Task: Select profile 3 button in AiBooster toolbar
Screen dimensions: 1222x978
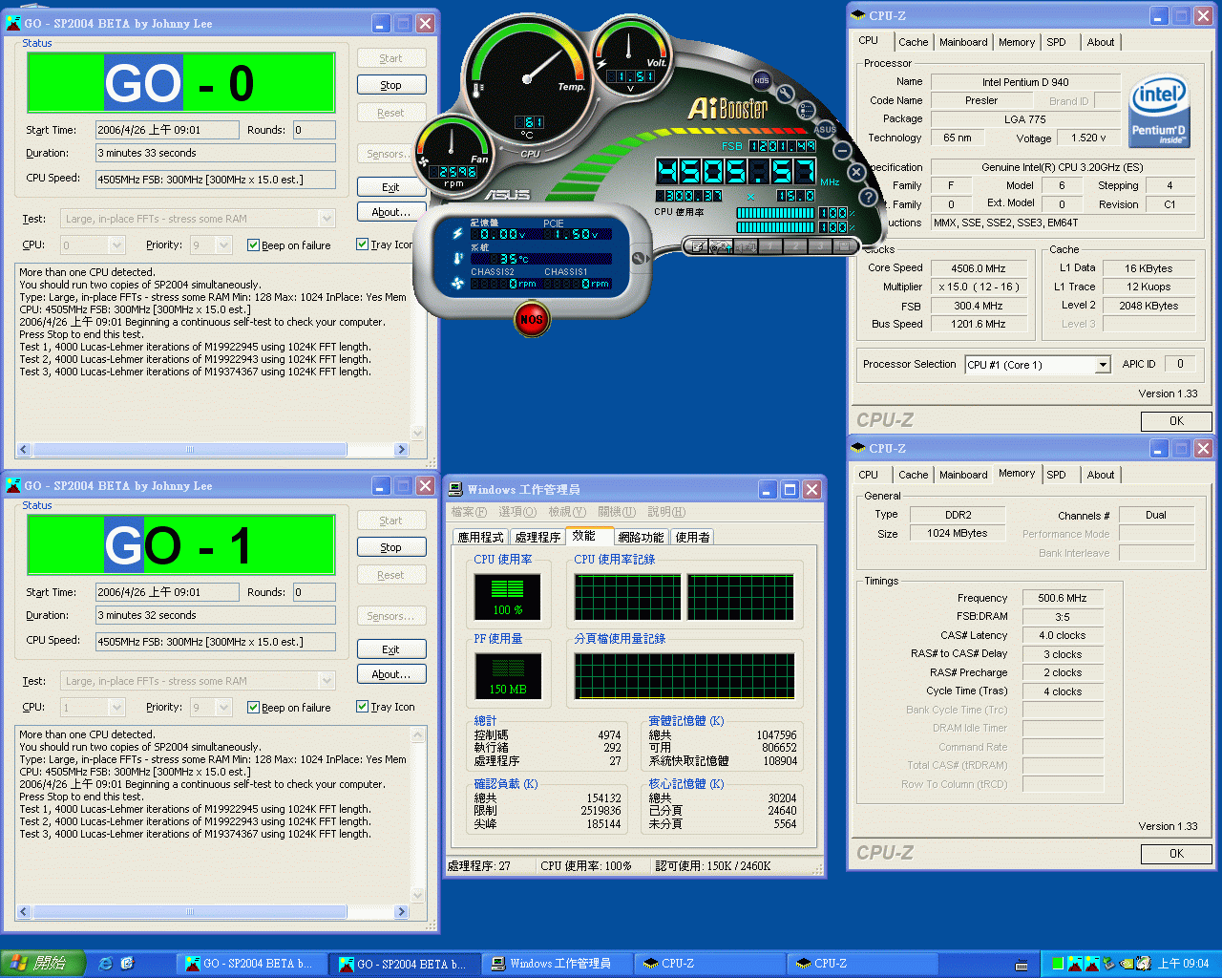Action: (818, 246)
